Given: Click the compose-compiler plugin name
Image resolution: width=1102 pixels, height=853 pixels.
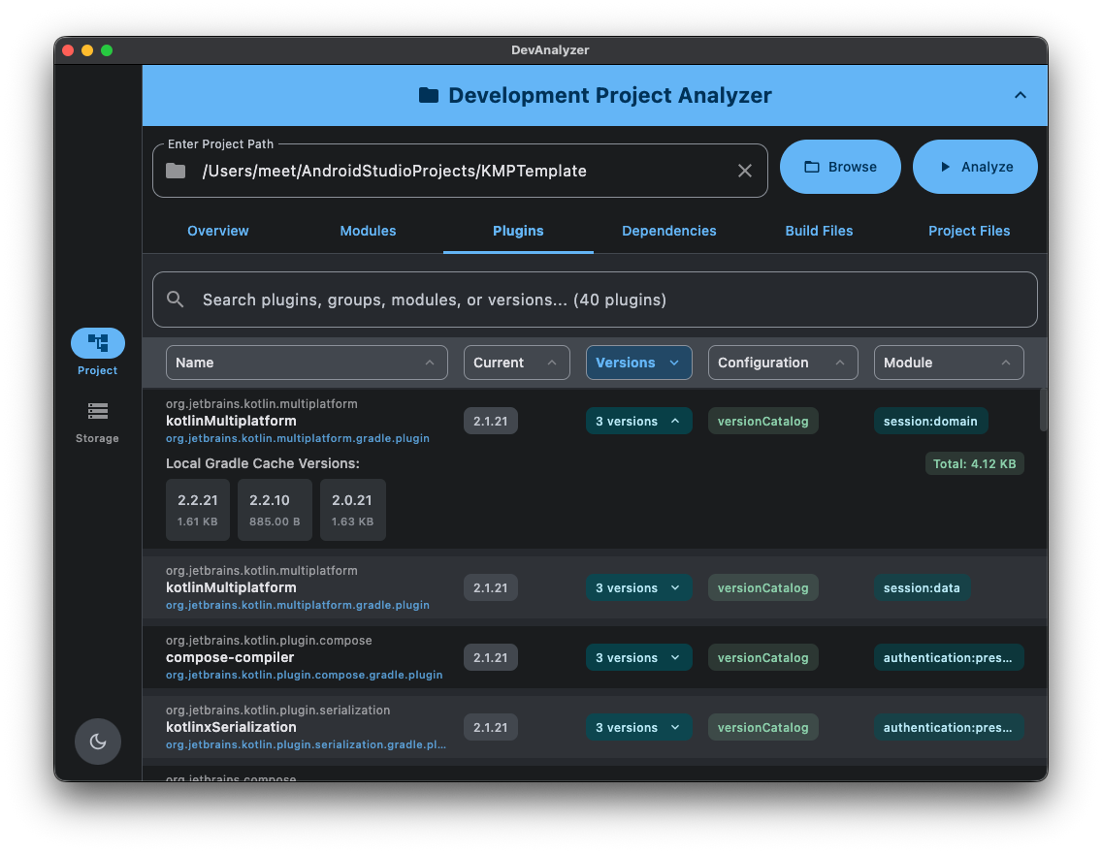Looking at the screenshot, I should (x=230, y=657).
